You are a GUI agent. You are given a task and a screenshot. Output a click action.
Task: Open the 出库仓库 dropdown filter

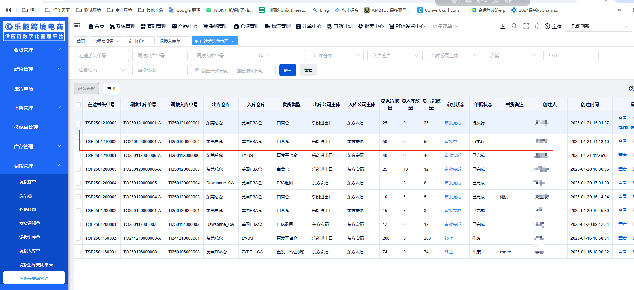(x=336, y=56)
